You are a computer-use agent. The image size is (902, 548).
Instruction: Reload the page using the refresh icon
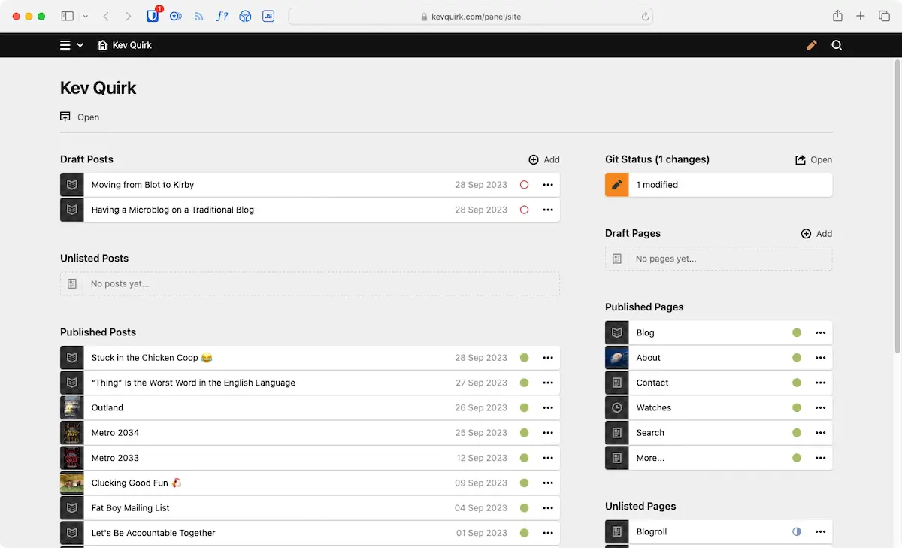pos(645,16)
